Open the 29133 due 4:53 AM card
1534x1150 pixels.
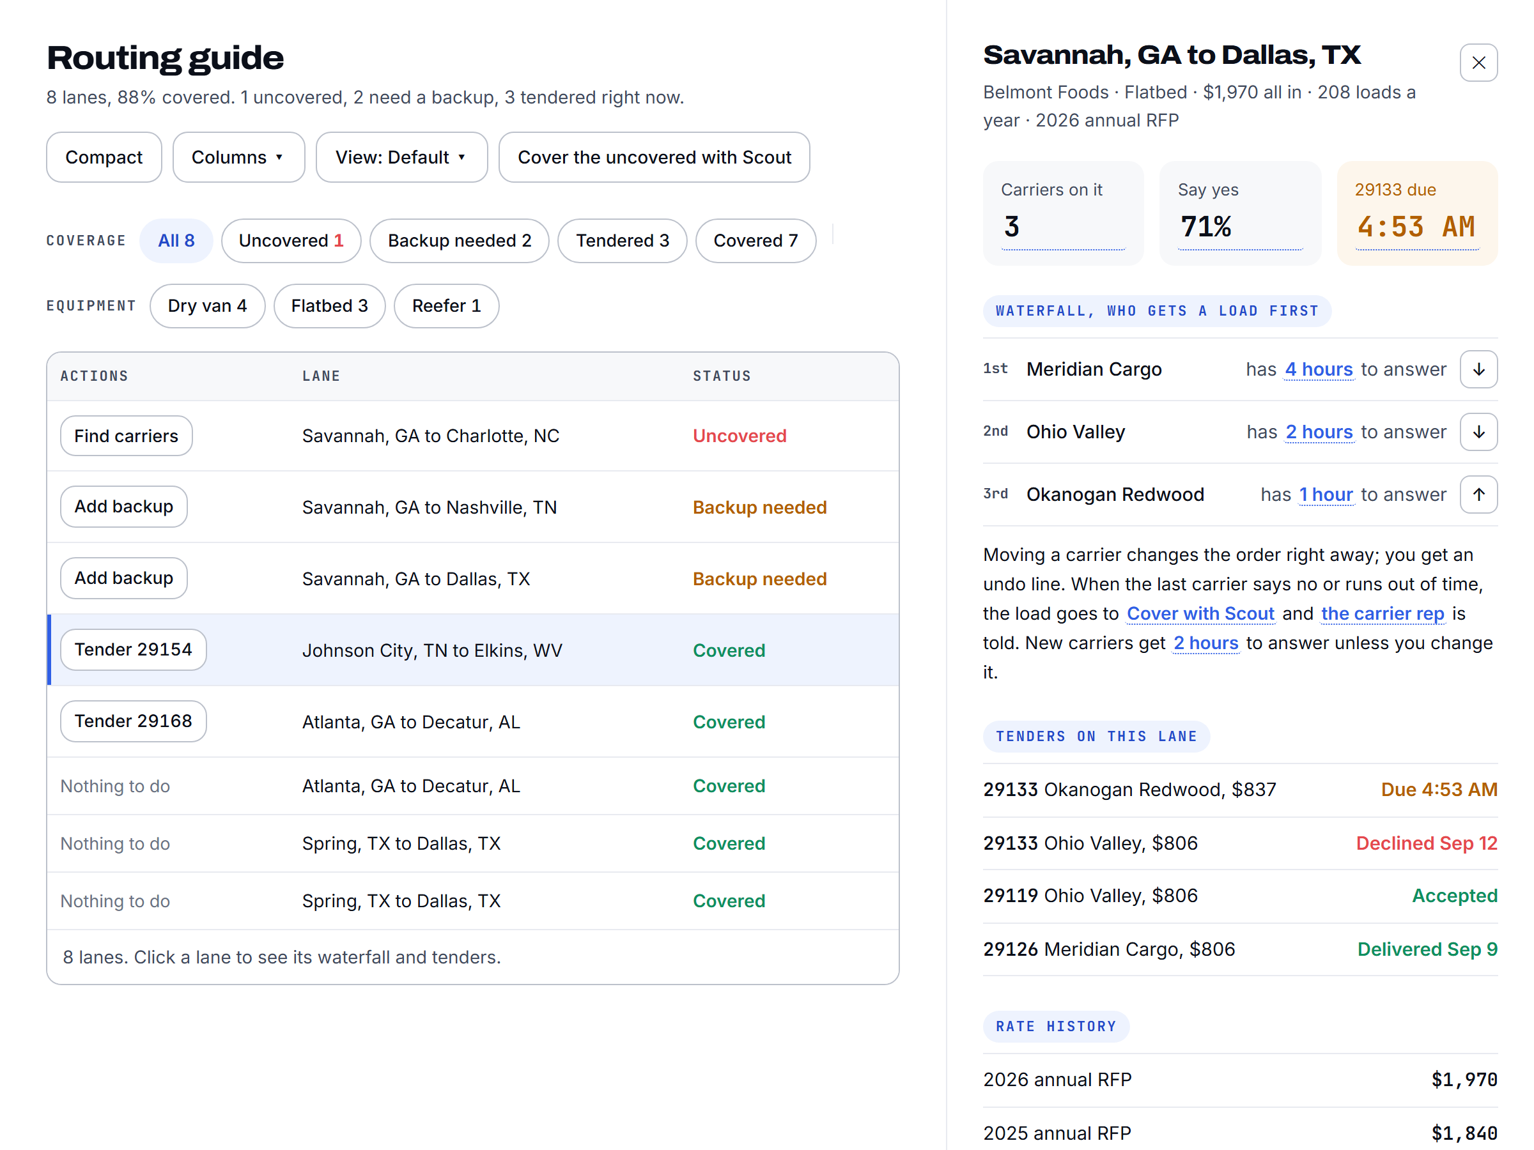[x=1417, y=213]
